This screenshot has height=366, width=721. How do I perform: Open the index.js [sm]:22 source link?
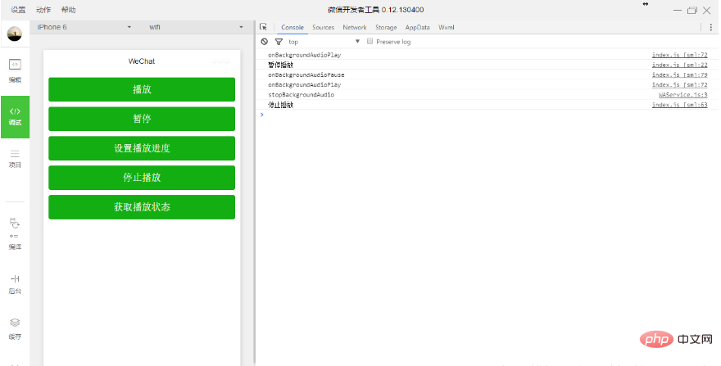[679, 65]
